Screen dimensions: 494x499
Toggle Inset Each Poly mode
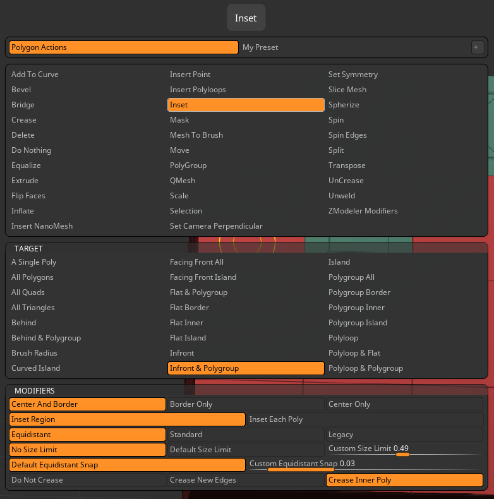pyautogui.click(x=364, y=419)
